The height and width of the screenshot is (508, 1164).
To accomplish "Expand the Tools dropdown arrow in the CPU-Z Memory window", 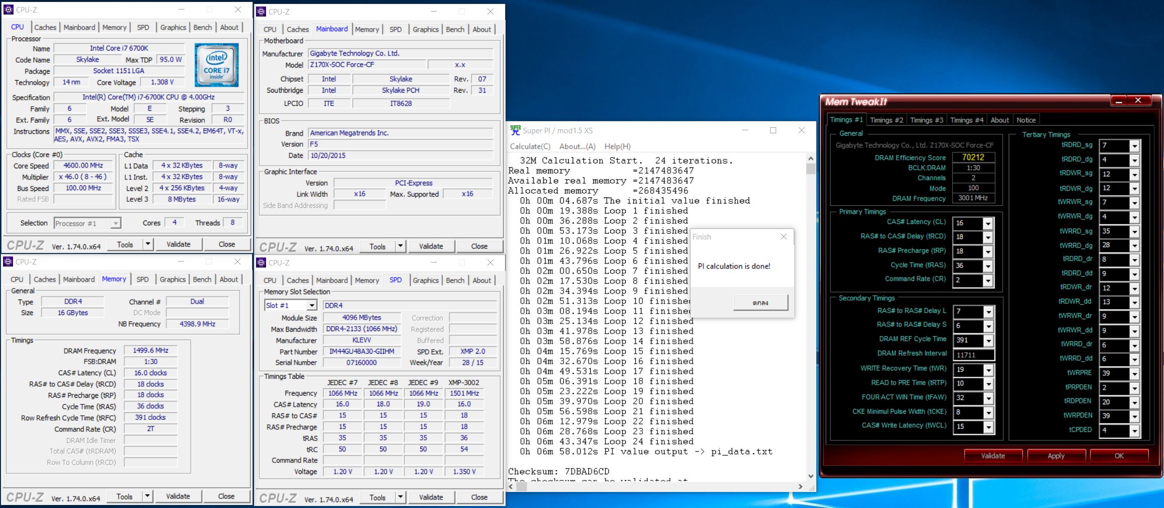I will [147, 496].
